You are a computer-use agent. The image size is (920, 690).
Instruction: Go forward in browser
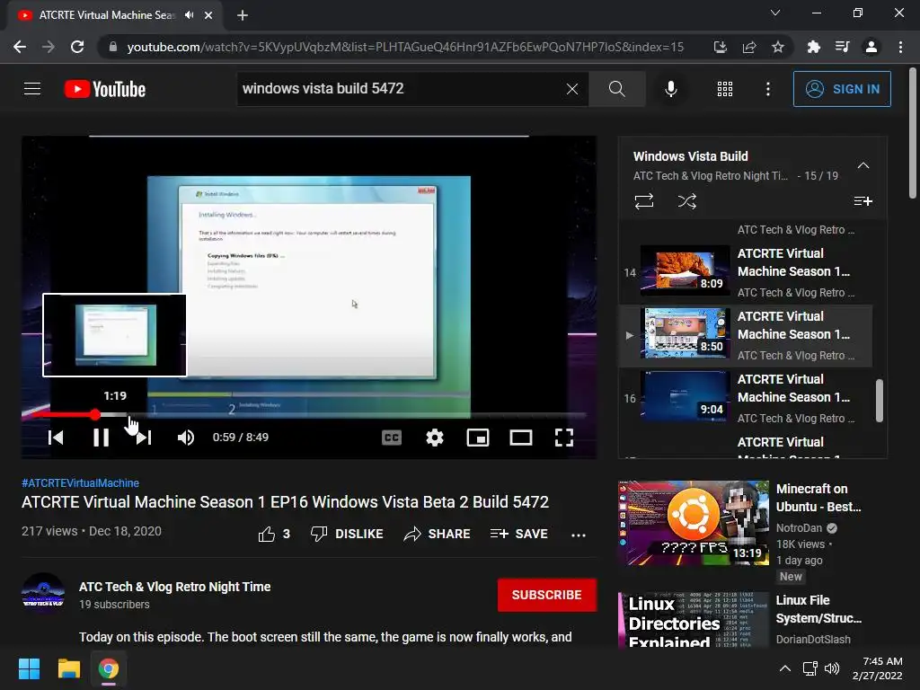coord(49,47)
